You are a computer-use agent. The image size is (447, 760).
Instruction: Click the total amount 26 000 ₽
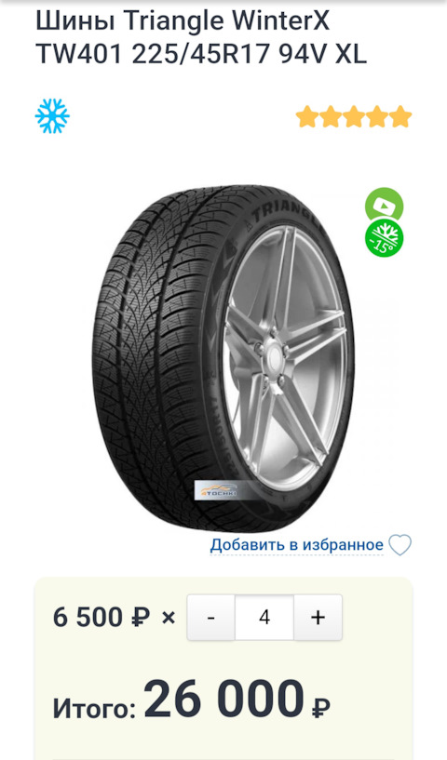pyautogui.click(x=237, y=700)
